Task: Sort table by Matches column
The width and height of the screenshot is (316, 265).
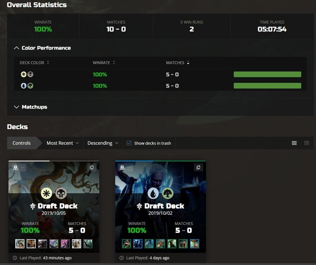Action: tap(177, 63)
